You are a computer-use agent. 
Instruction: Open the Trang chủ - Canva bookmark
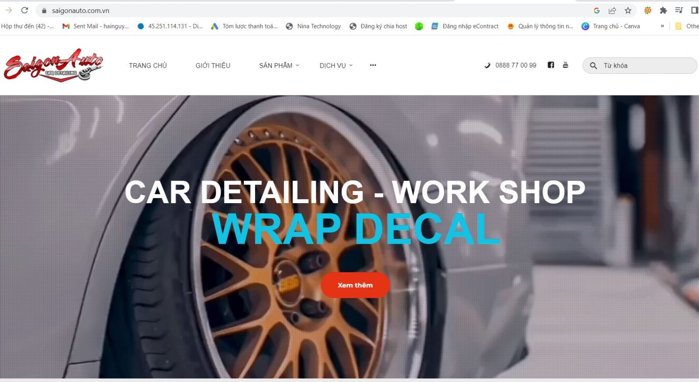coord(611,26)
